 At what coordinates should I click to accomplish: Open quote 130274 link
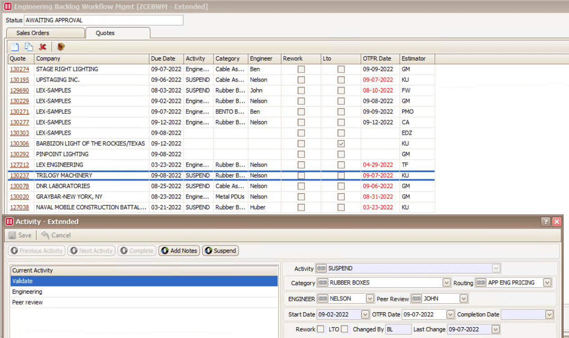[19, 69]
